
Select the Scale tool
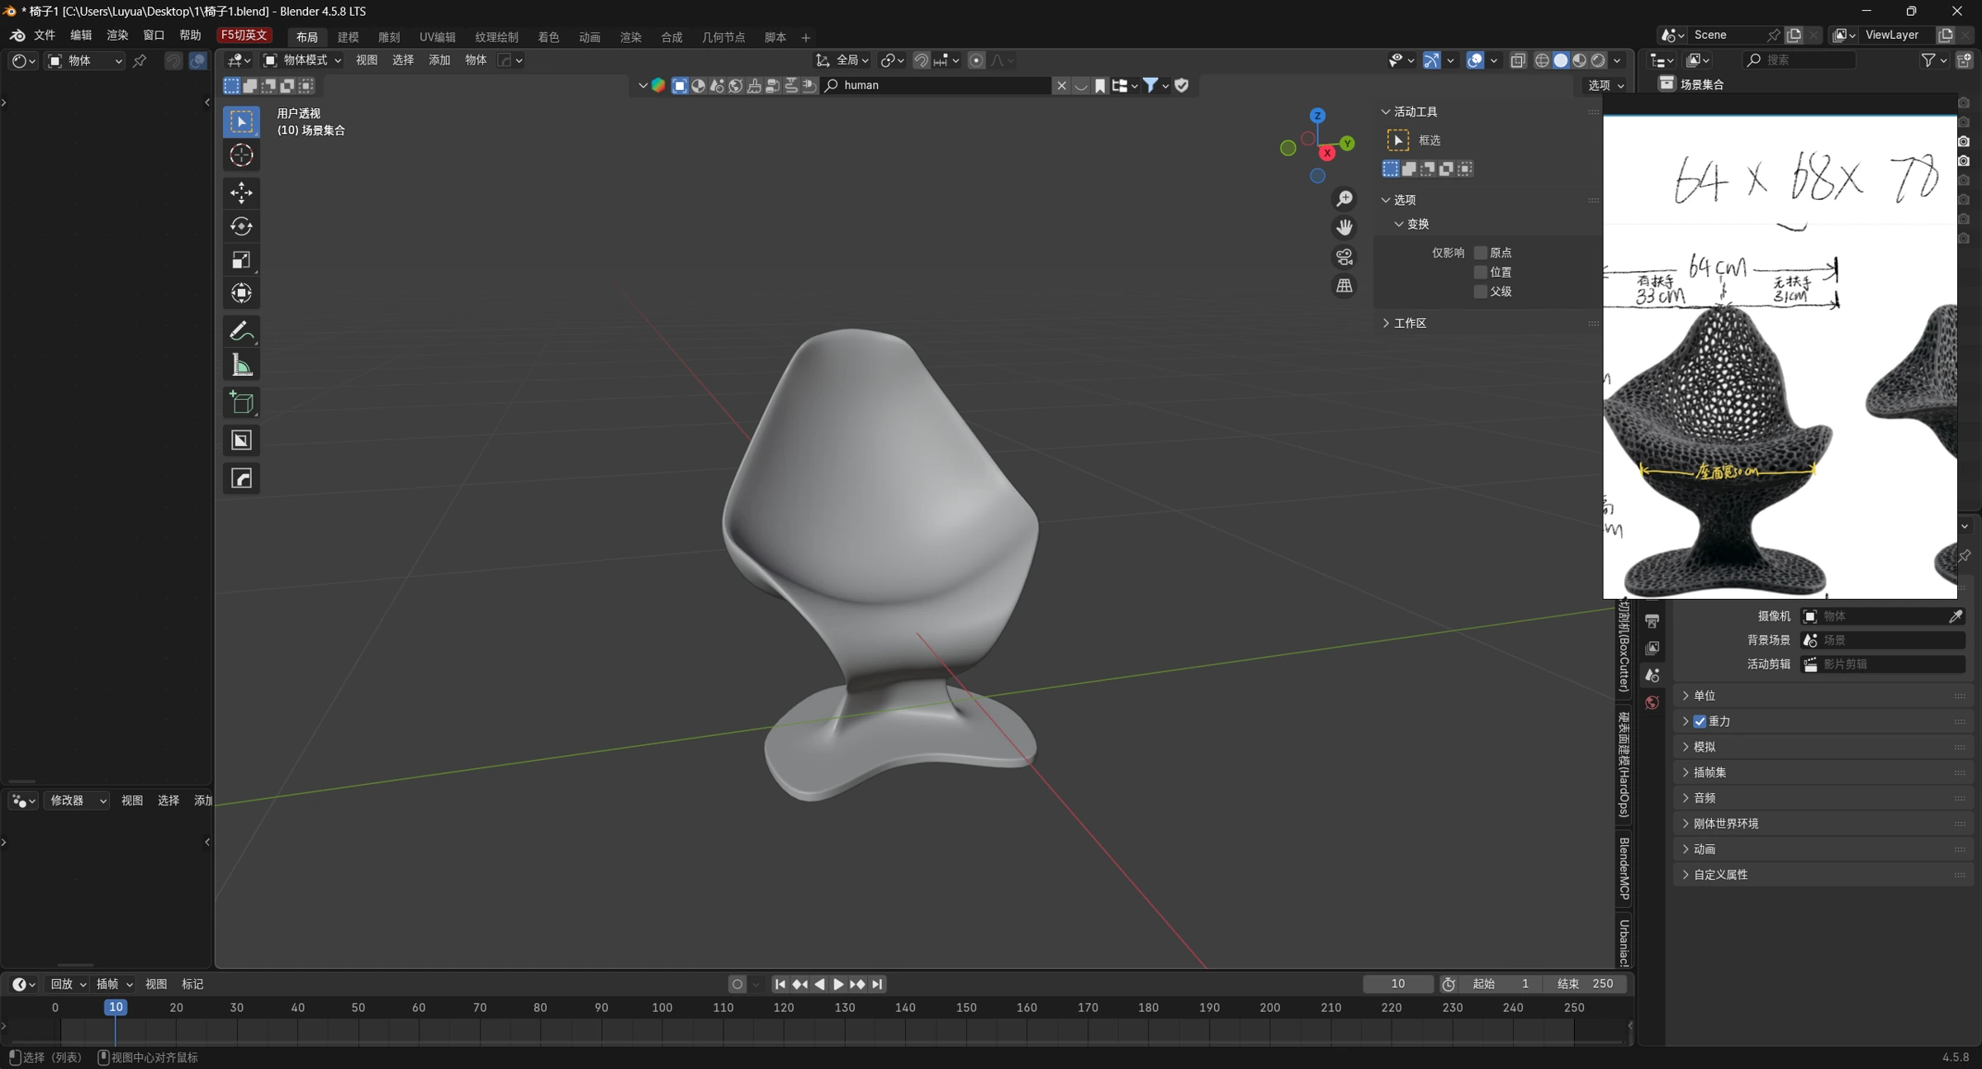(241, 260)
